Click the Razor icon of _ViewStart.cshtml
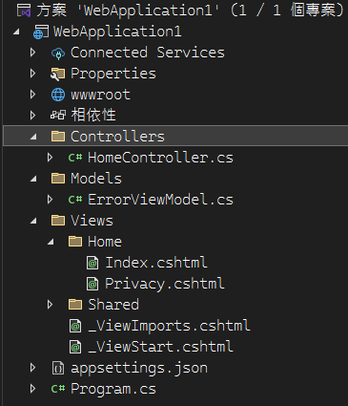The width and height of the screenshot is (348, 406). click(x=75, y=347)
